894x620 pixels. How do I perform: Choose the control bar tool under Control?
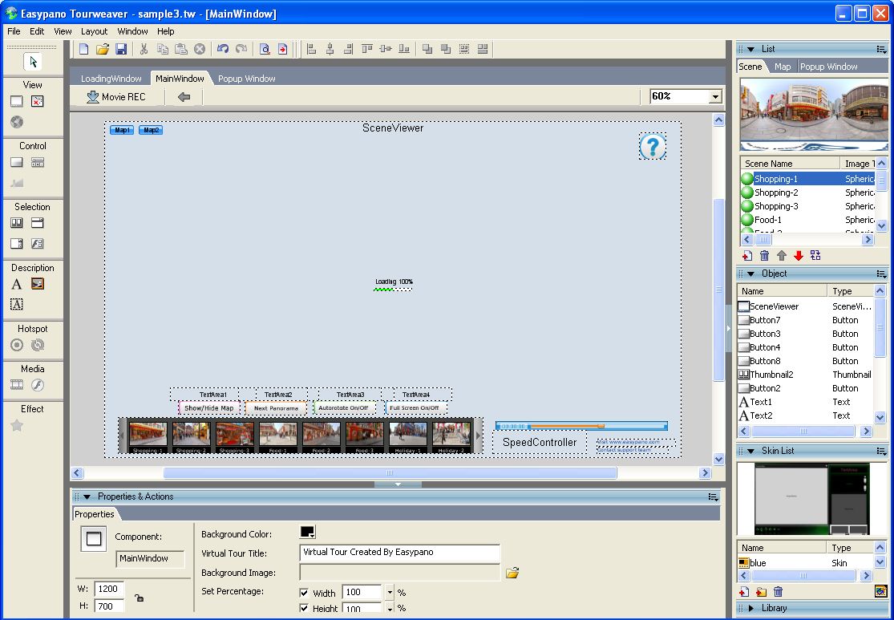click(x=38, y=163)
